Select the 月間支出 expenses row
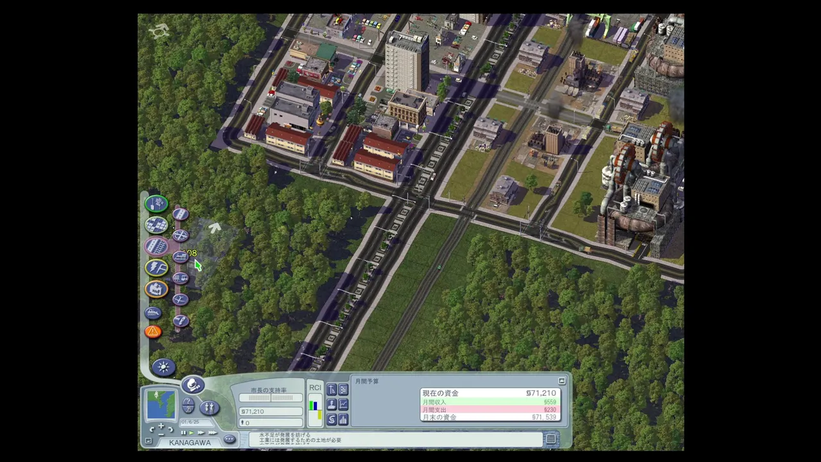821x462 pixels. (490, 410)
